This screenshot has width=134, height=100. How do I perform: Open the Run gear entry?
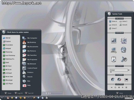26,81
